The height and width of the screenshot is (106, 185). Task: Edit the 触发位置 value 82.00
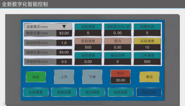tap(64, 33)
